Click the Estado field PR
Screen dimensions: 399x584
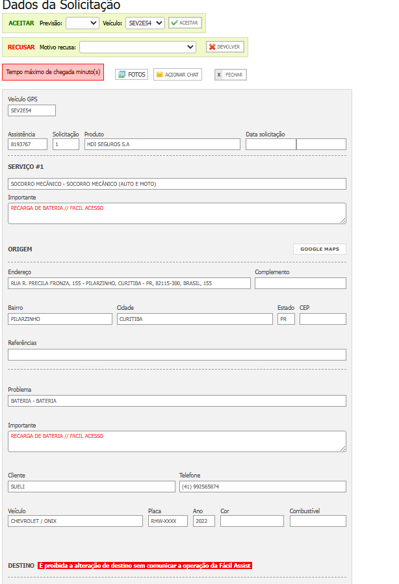point(286,319)
